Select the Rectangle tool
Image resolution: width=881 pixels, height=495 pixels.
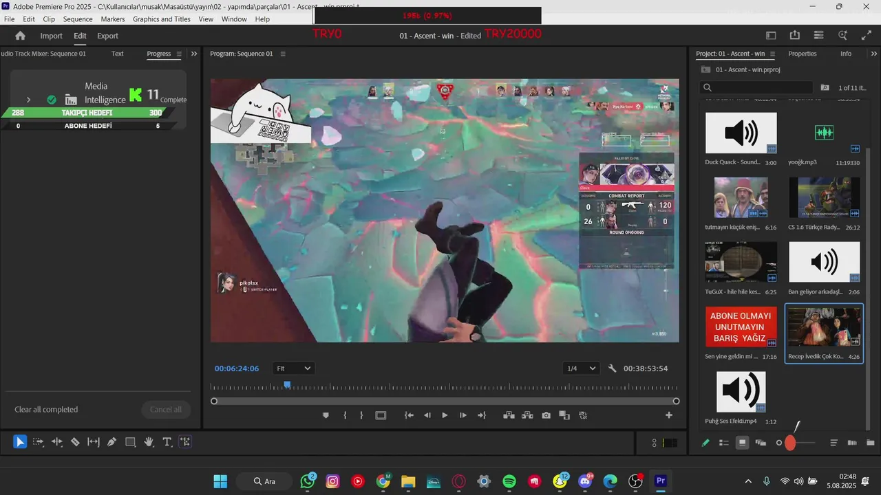[x=130, y=442]
